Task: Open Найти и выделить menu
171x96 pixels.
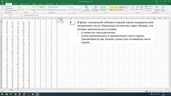Action: pos(163,9)
